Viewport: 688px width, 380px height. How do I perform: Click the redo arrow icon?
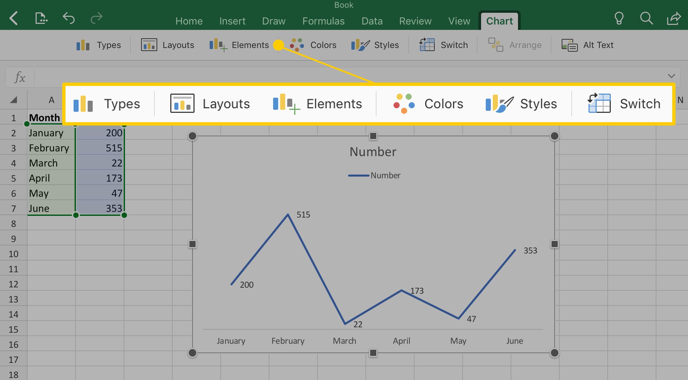click(96, 18)
